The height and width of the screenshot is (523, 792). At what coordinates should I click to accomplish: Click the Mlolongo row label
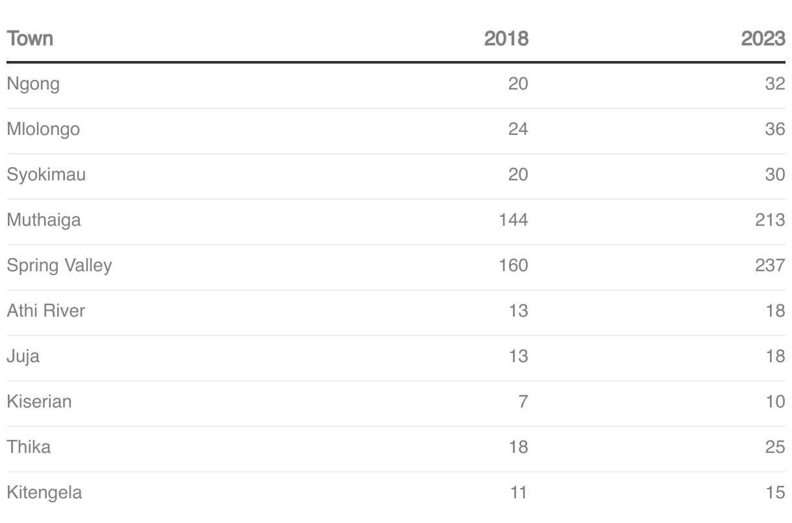click(x=43, y=129)
